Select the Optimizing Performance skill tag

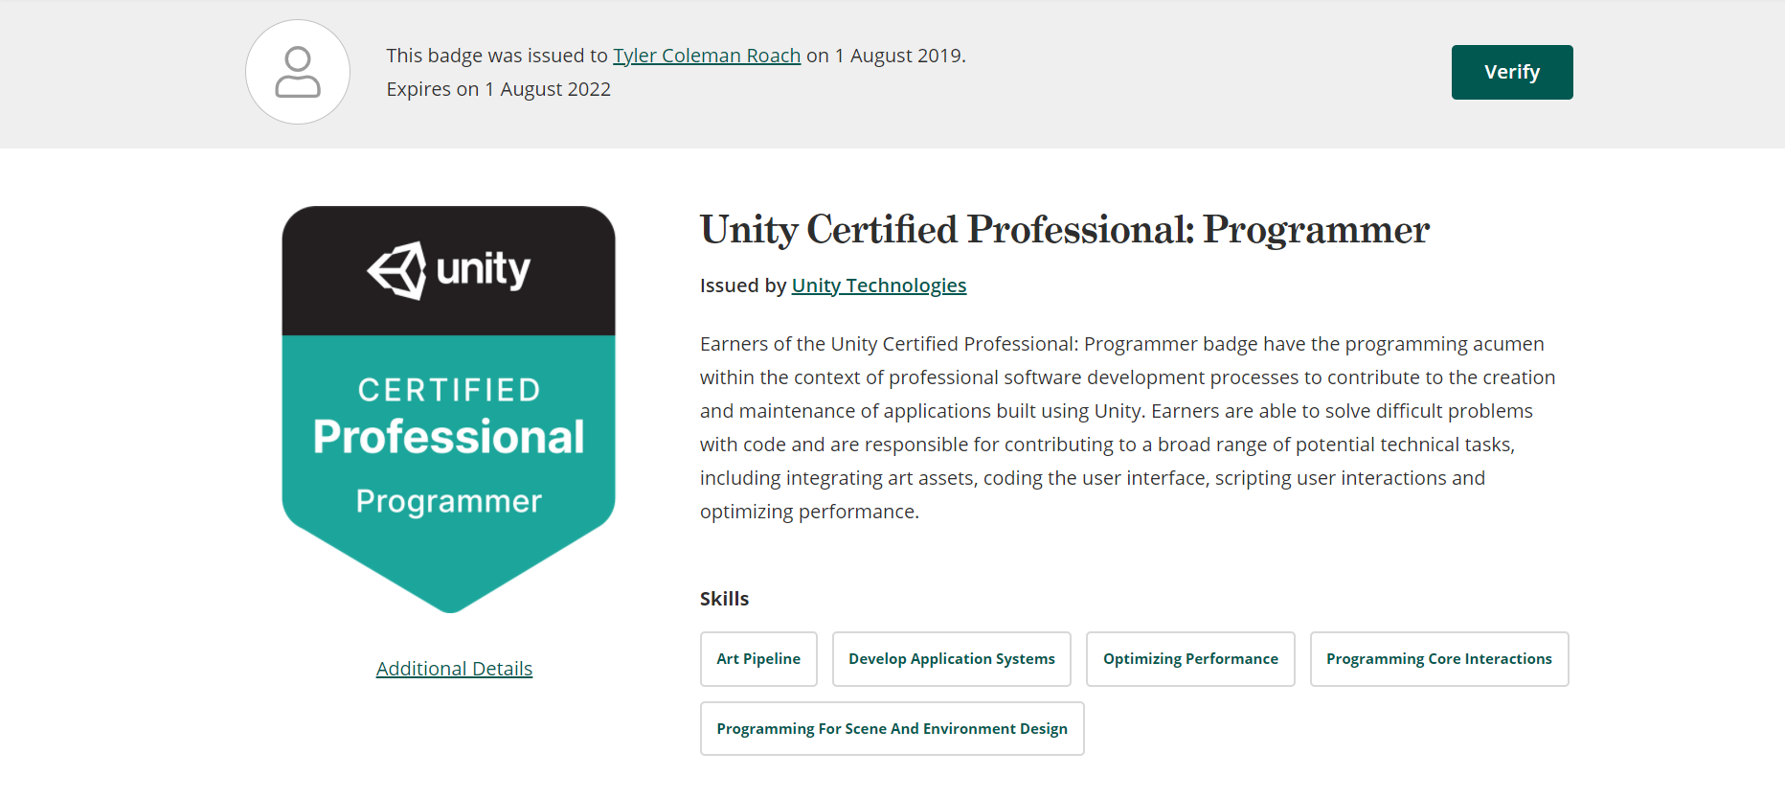point(1190,659)
